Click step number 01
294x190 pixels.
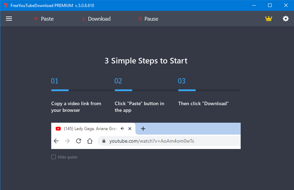pos(55,81)
